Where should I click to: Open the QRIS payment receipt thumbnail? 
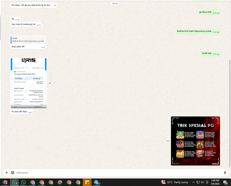coord(29,83)
